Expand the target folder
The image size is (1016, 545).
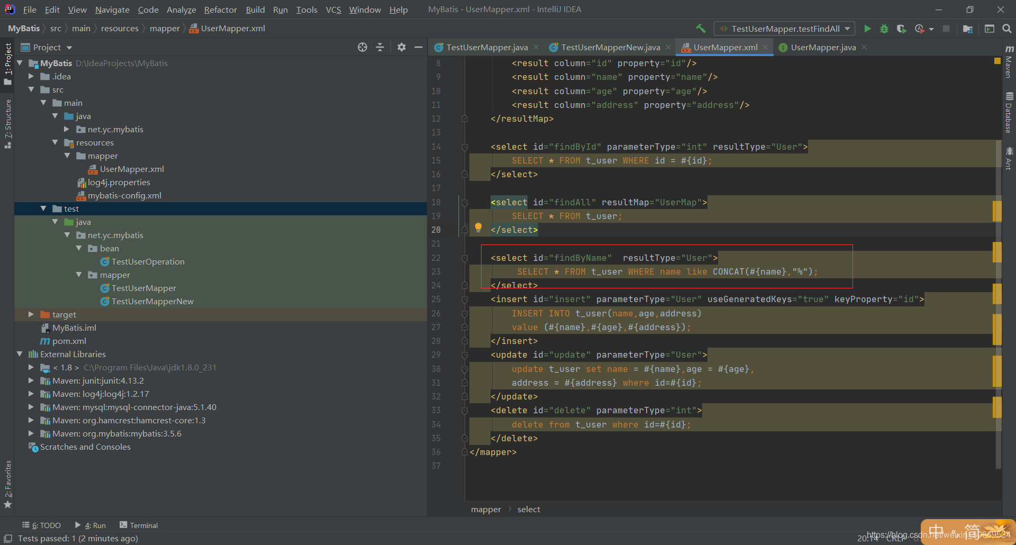click(31, 314)
